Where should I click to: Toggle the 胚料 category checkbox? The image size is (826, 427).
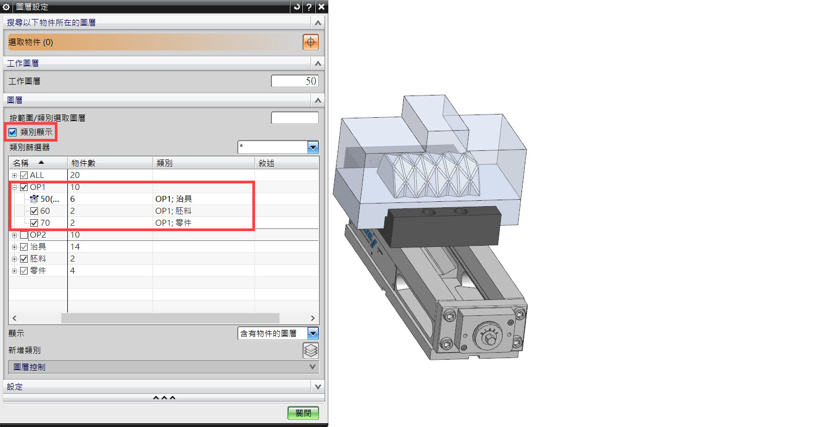click(x=24, y=259)
